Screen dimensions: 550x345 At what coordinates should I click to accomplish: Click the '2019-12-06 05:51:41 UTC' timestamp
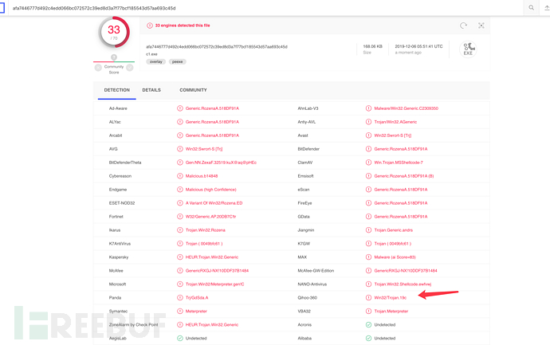(418, 46)
